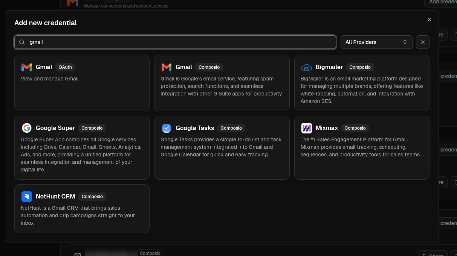This screenshot has height=256, width=457.
Task: Click the 'View and manage Gmail' description
Action: [50, 79]
